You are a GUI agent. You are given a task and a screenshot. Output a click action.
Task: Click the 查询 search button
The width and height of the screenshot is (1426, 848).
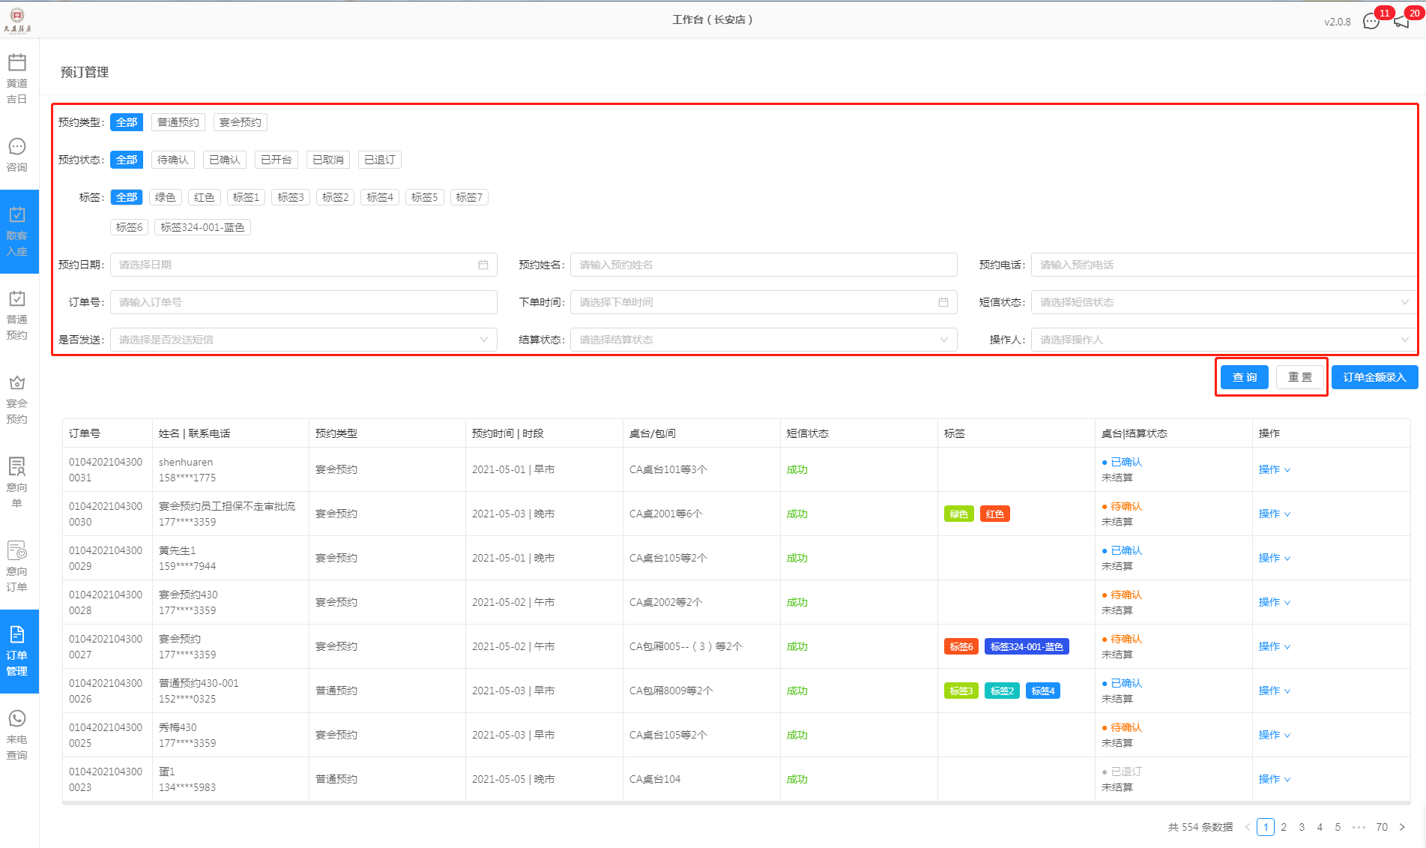[x=1245, y=377]
